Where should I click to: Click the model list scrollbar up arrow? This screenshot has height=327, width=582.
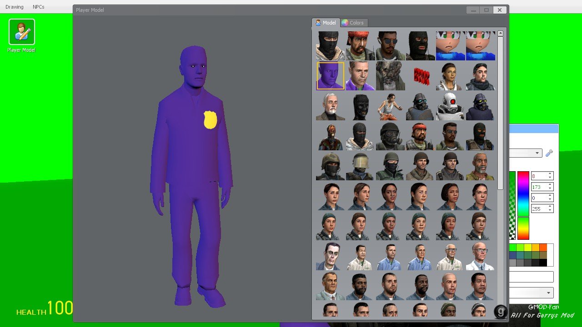[x=500, y=33]
